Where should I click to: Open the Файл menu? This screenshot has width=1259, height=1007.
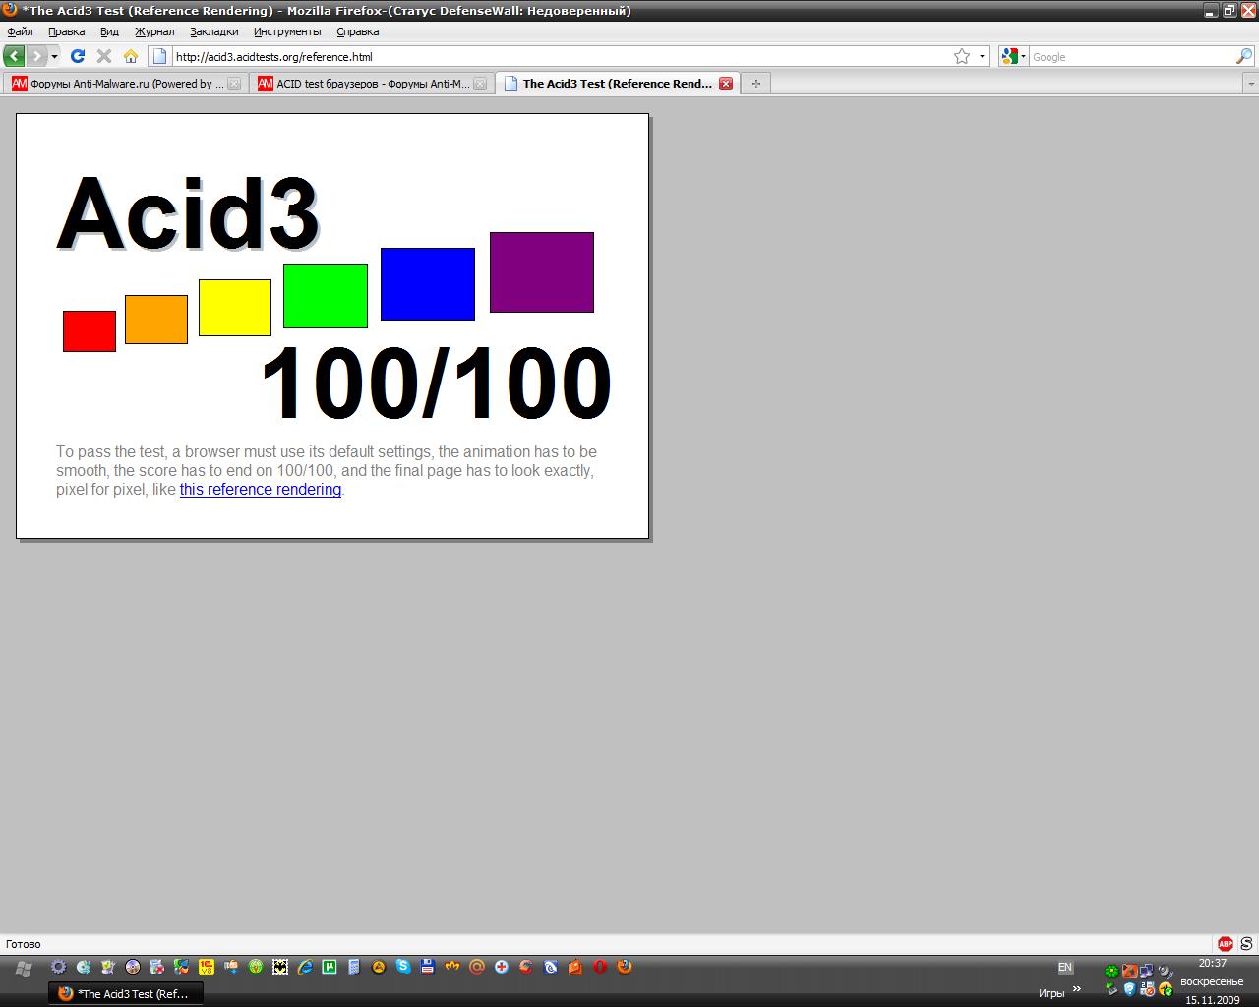[20, 31]
